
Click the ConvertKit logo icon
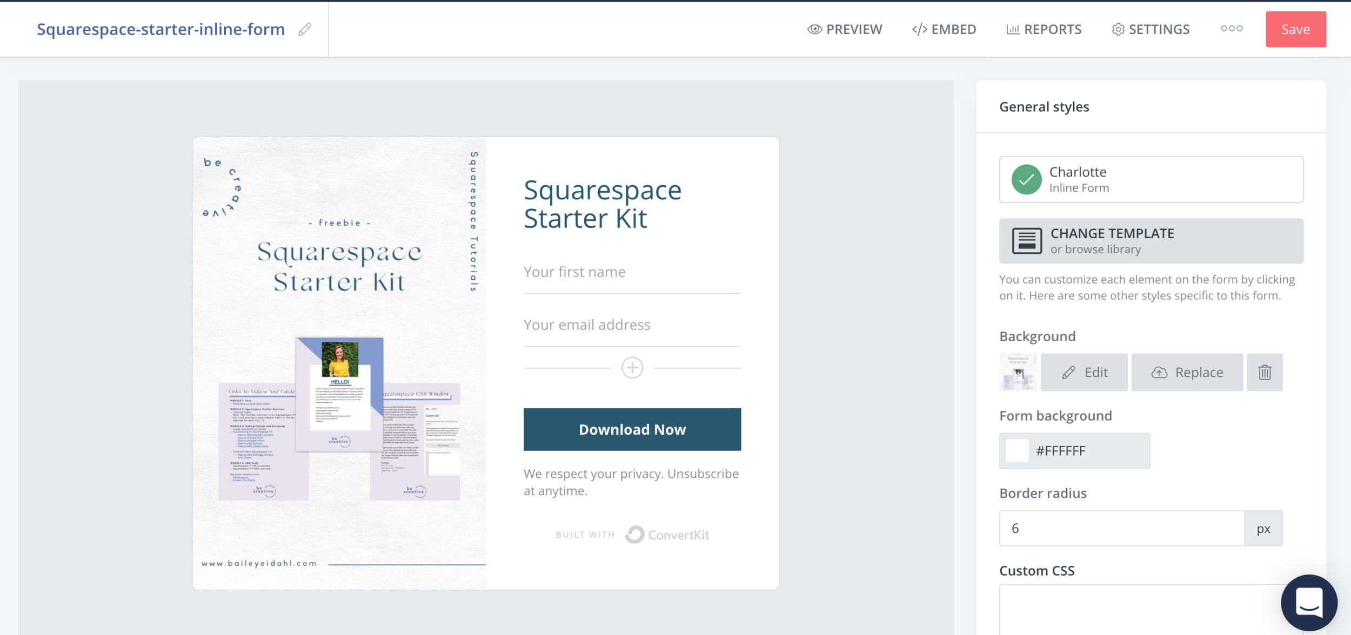pos(635,535)
